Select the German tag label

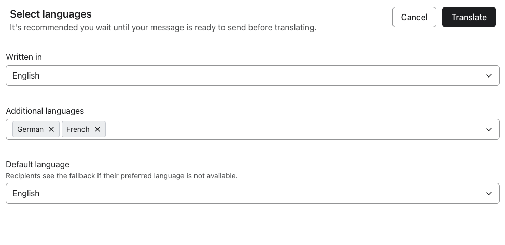tap(30, 129)
